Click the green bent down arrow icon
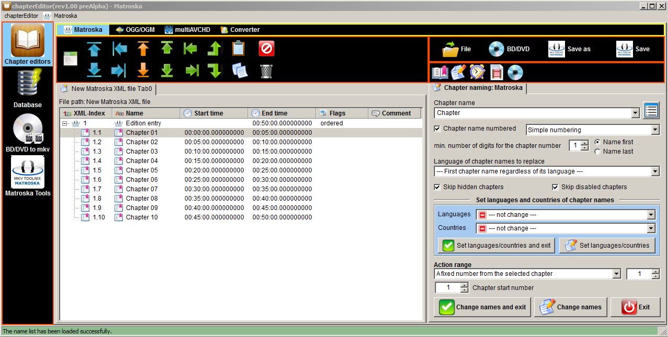The height and width of the screenshot is (337, 668). tap(214, 70)
